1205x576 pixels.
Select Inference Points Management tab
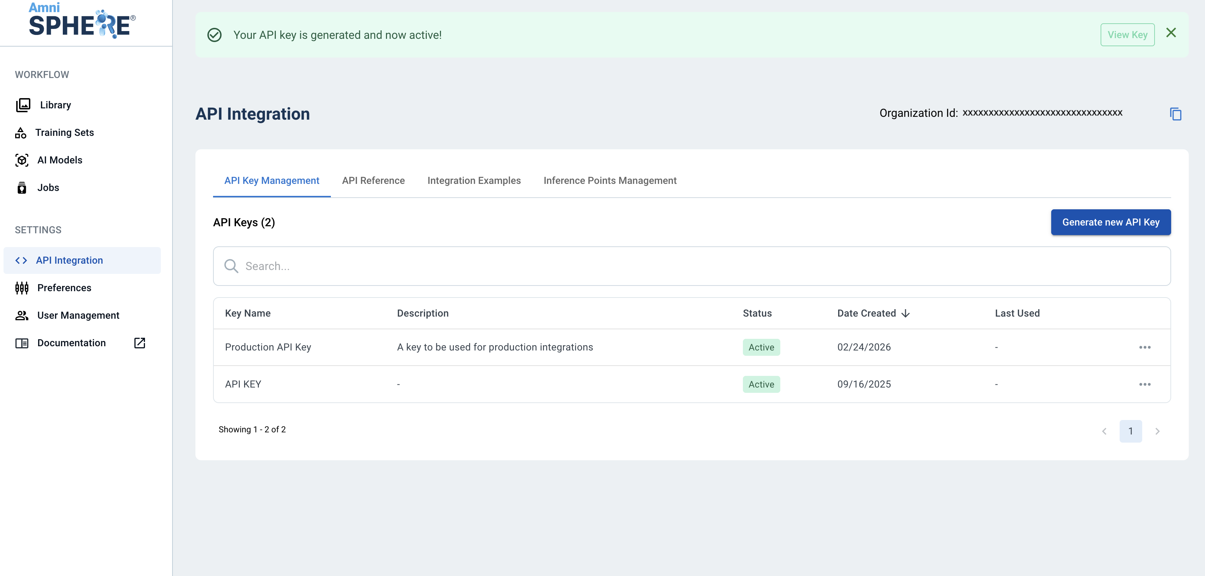[610, 181]
